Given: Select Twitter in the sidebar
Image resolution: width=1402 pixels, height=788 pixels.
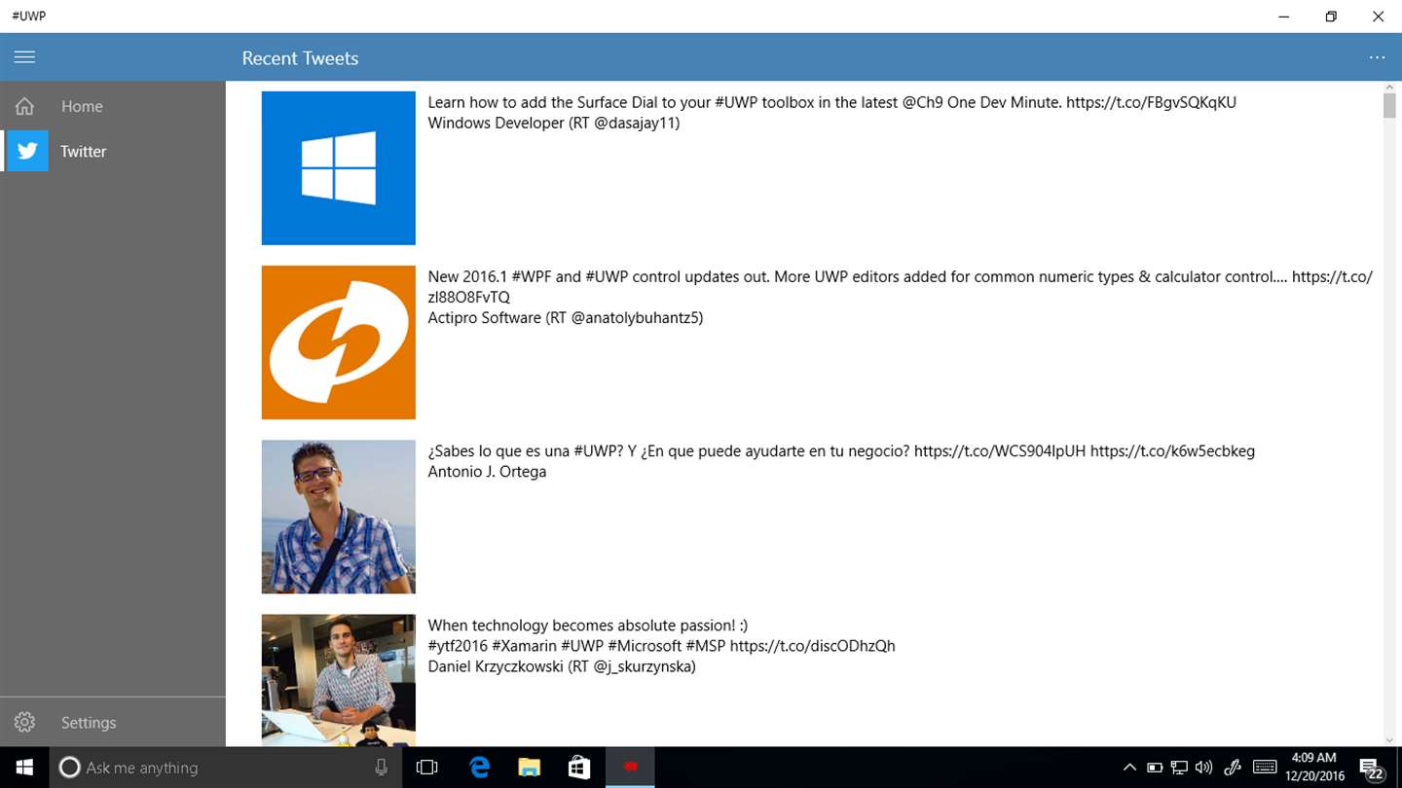Looking at the screenshot, I should (x=113, y=151).
